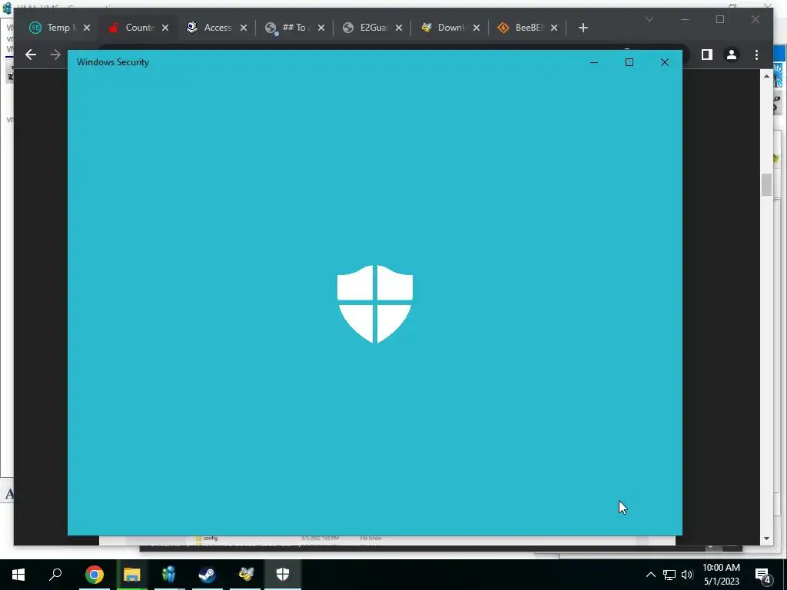Open network status tray icon

[669, 575]
